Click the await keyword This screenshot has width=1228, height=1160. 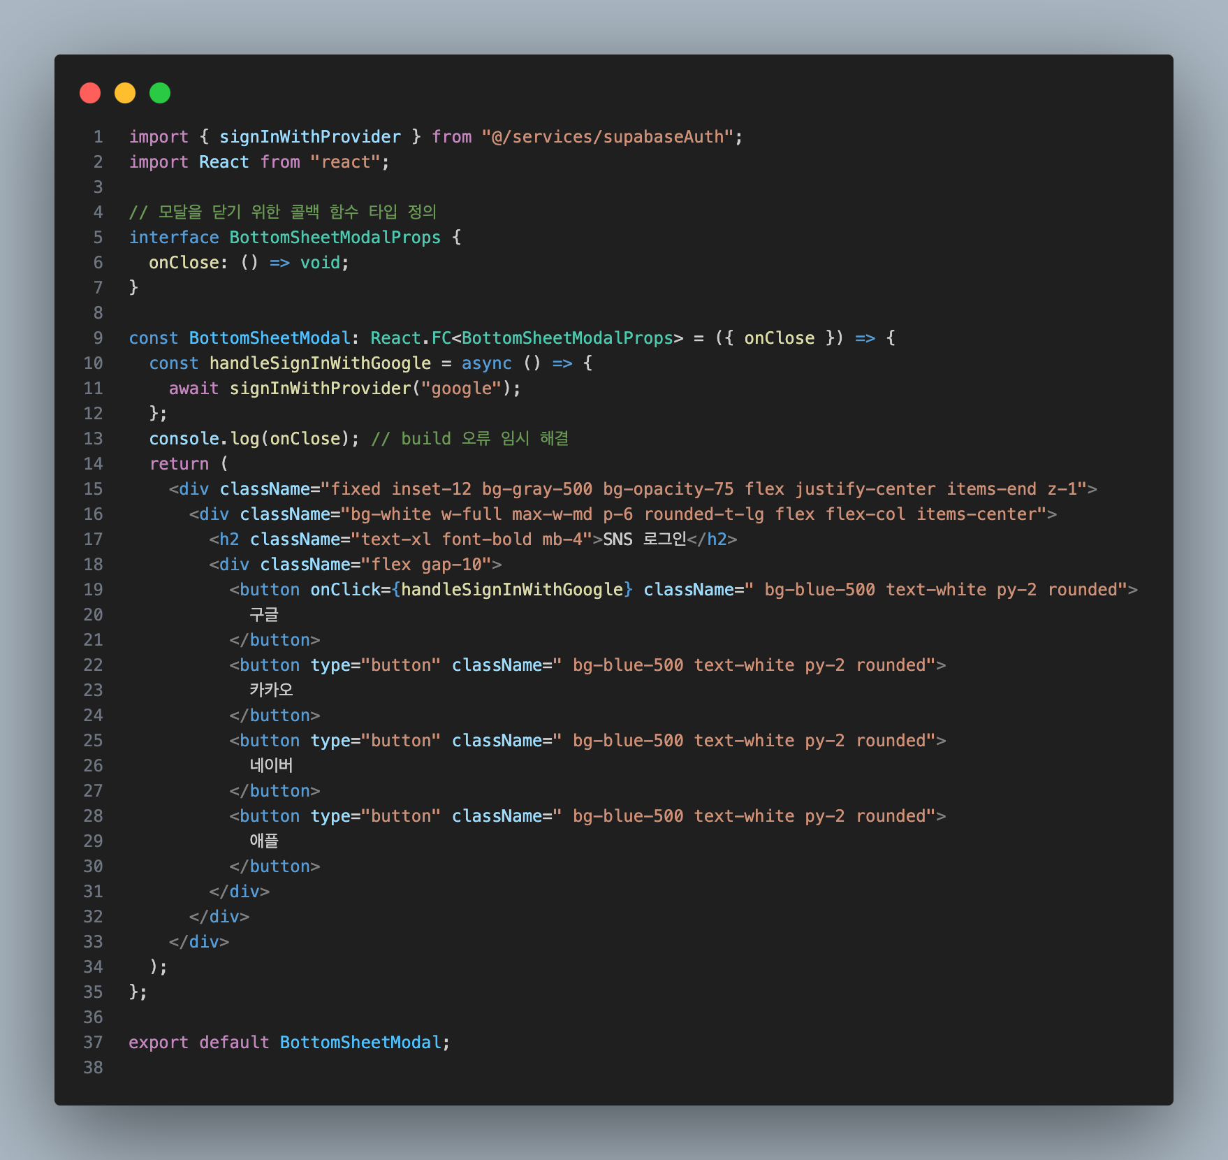click(x=193, y=389)
